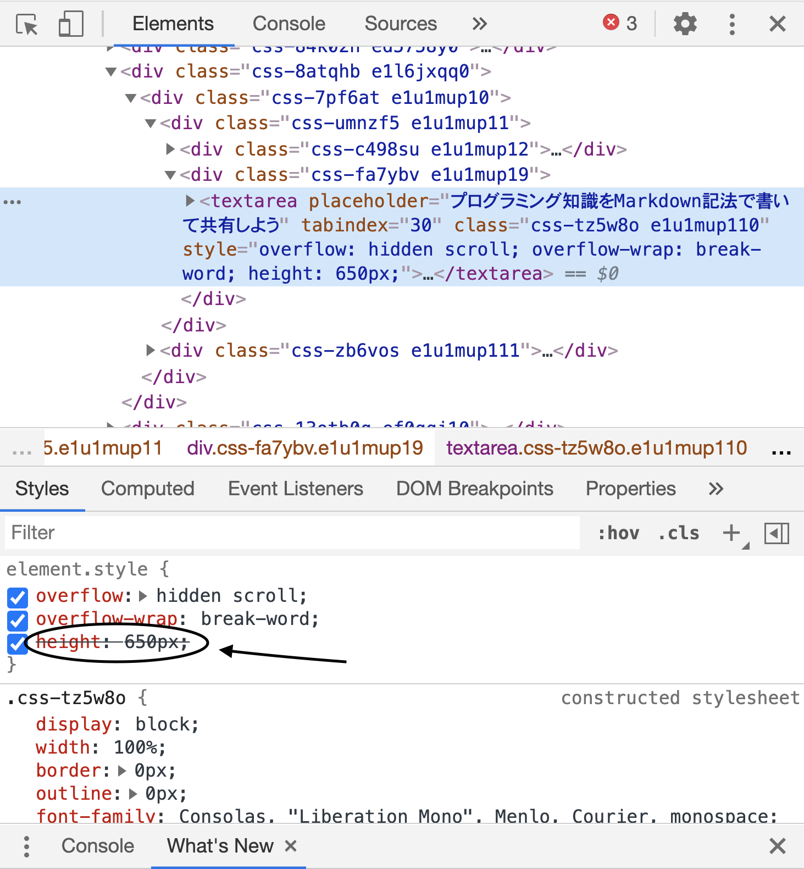Open DevTools settings gear
Screen dimensions: 804x869
[685, 24]
